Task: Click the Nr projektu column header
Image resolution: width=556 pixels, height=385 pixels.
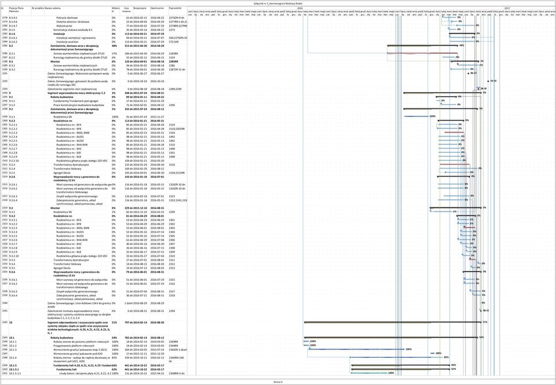Action: 37,8
